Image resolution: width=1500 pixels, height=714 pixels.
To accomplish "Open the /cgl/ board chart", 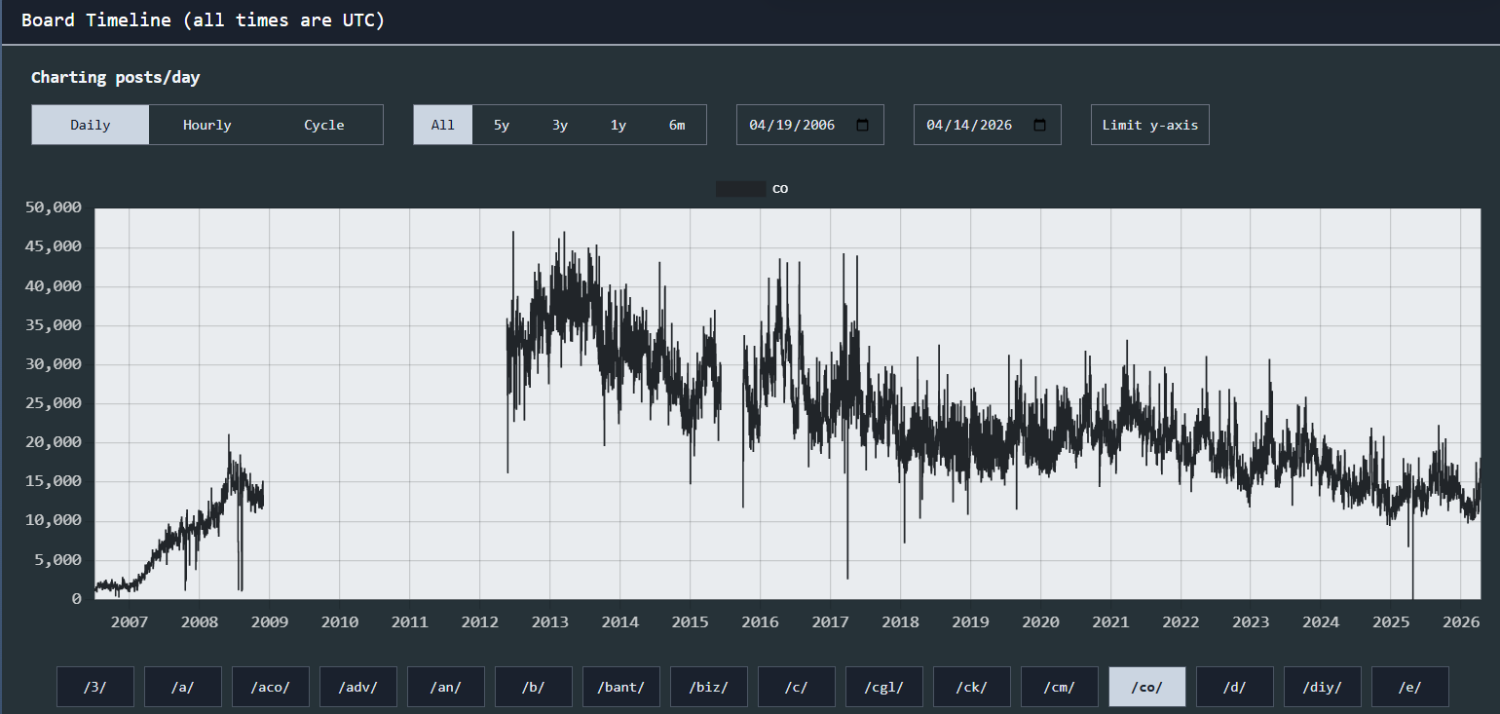I will pyautogui.click(x=884, y=687).
